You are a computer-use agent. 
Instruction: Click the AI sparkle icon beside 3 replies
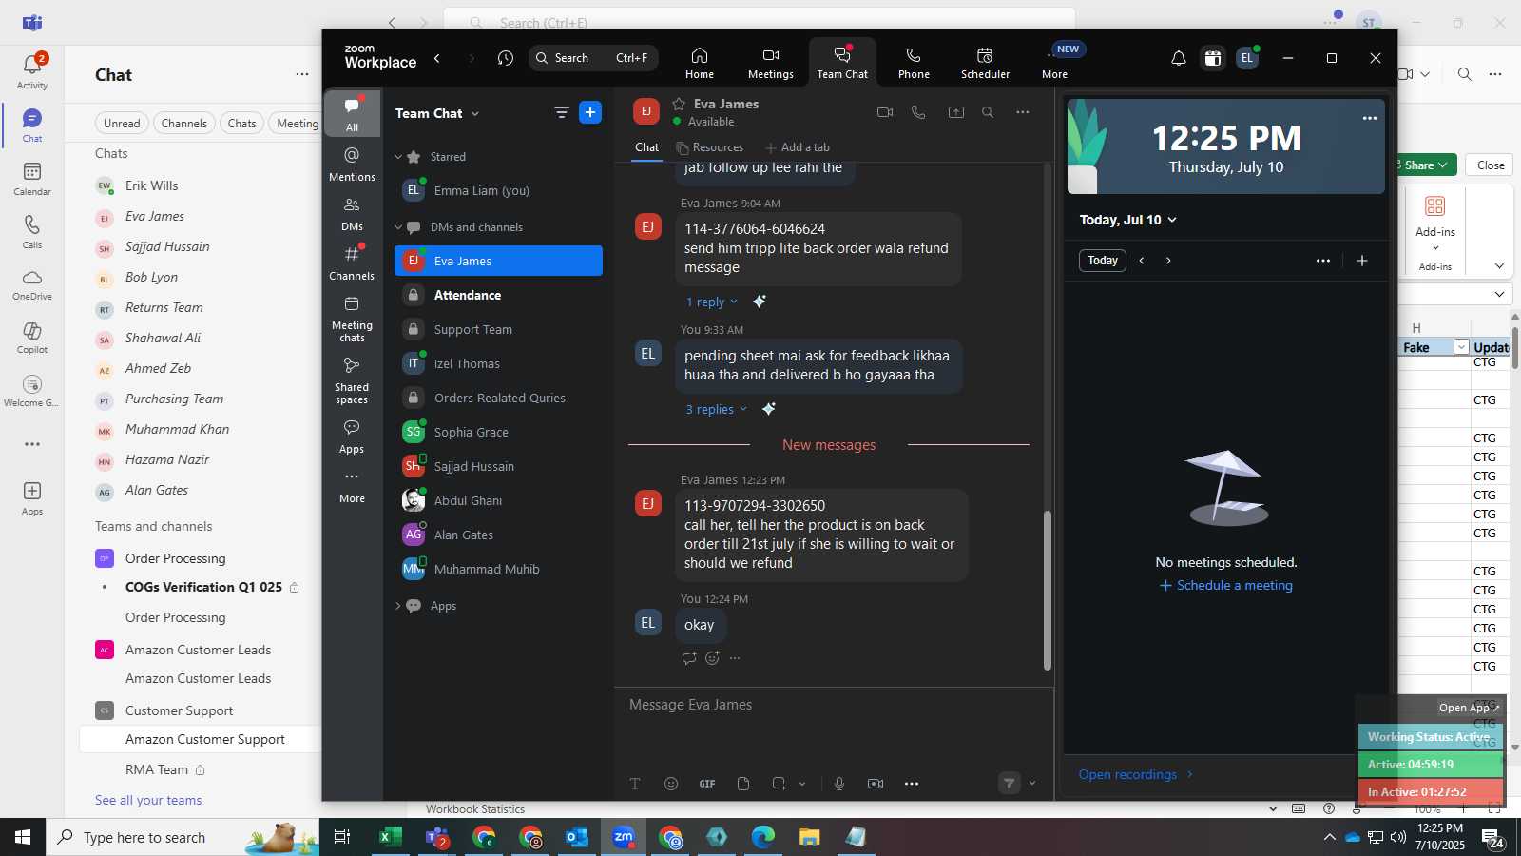769,409
